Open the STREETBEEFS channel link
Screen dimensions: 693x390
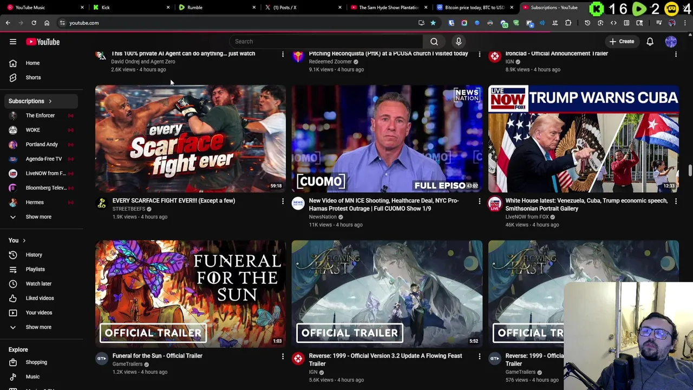pos(129,209)
